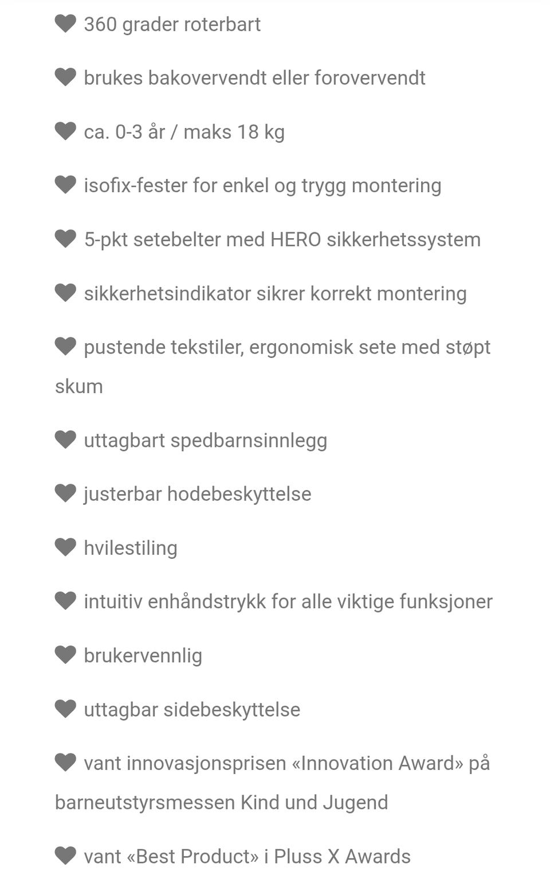Select heart bullet before intuitiv enhåndstrykk
This screenshot has height=875, width=550.
point(65,601)
